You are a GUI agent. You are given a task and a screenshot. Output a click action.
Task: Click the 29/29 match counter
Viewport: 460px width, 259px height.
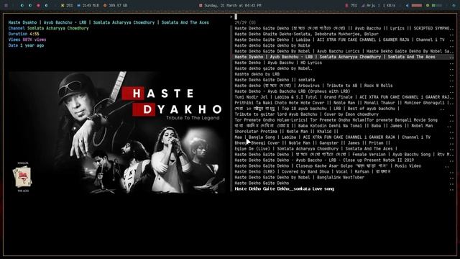245,22
